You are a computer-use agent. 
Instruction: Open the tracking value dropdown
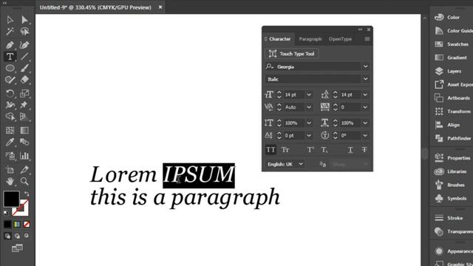[365, 107]
